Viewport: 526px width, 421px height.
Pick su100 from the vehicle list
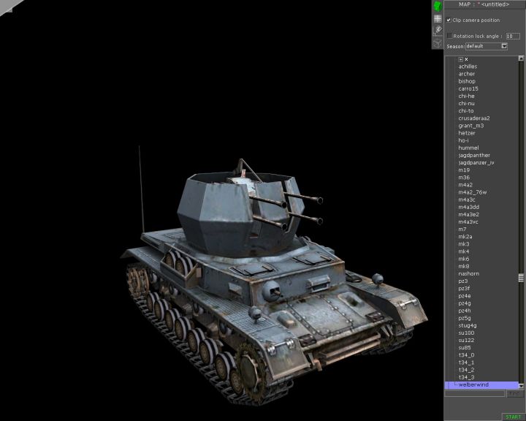[x=467, y=333]
